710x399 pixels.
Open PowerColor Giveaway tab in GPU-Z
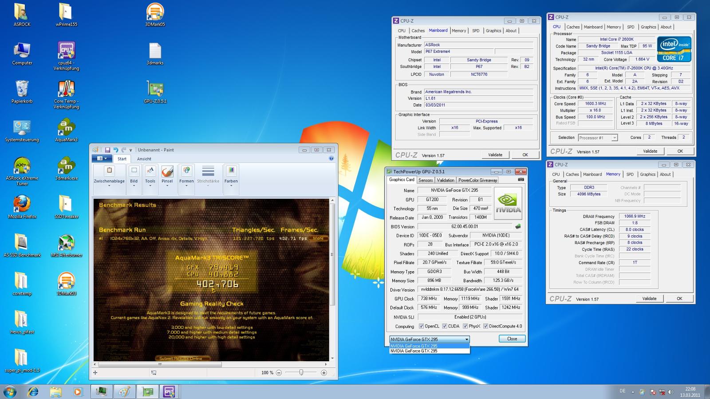coord(477,180)
